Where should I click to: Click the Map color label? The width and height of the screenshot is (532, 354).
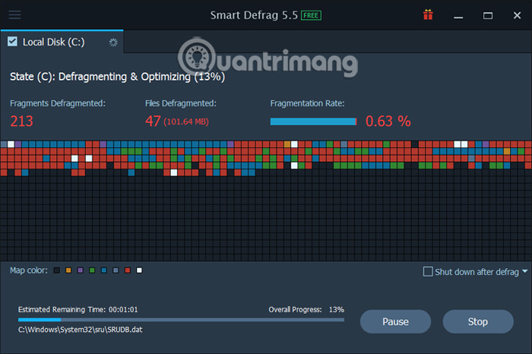click(29, 270)
